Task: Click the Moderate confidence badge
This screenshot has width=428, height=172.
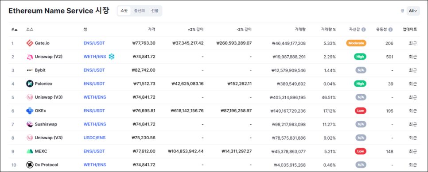Action: 356,43
